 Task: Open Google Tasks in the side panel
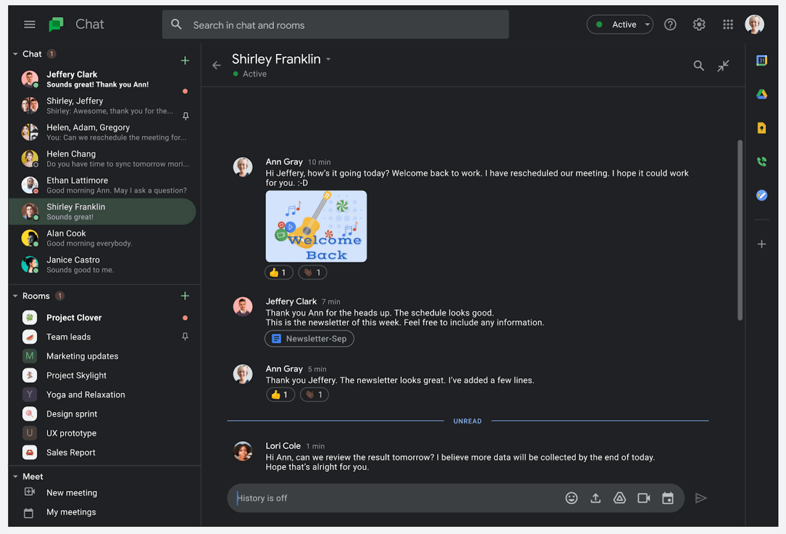click(x=761, y=195)
